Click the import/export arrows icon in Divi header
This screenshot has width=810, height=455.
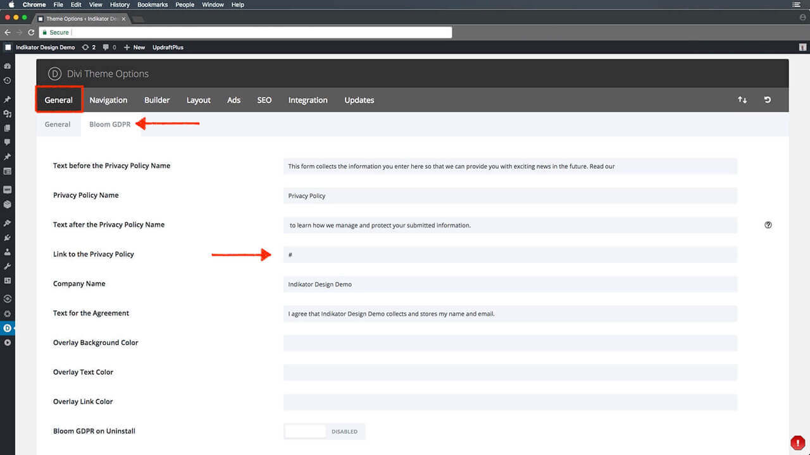click(x=742, y=100)
